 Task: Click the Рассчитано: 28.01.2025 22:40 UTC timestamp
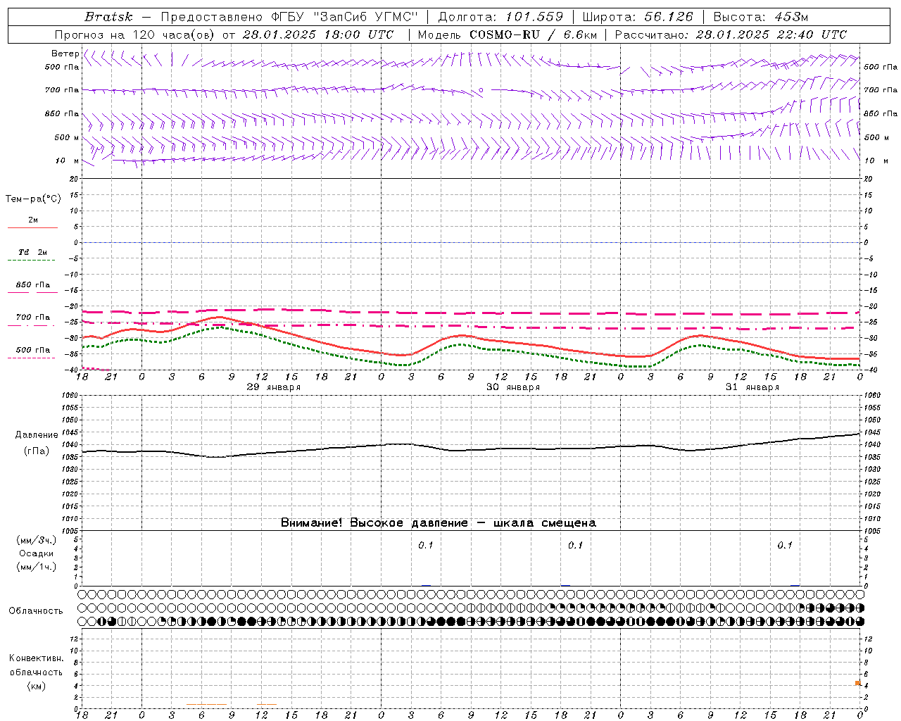pos(731,35)
